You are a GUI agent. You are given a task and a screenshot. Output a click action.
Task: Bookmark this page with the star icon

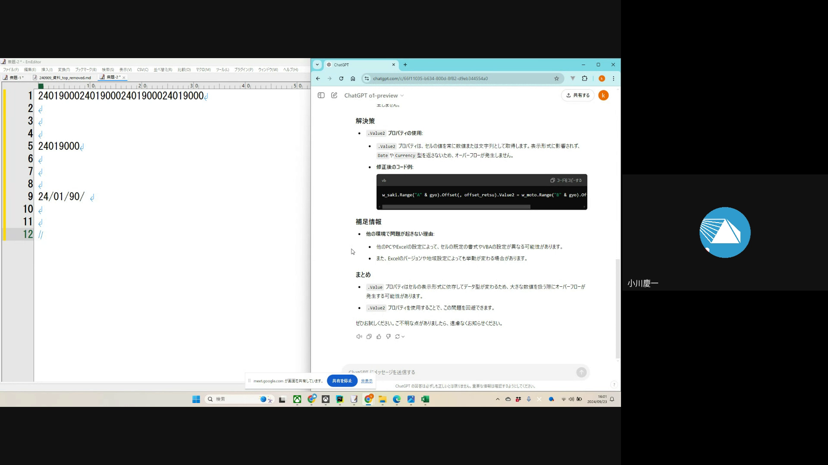(x=556, y=78)
